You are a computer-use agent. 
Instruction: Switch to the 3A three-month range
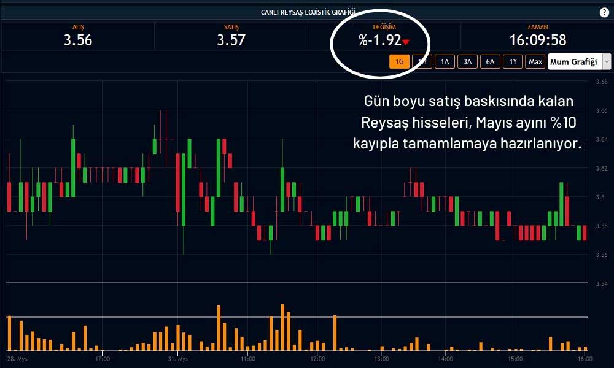point(467,62)
